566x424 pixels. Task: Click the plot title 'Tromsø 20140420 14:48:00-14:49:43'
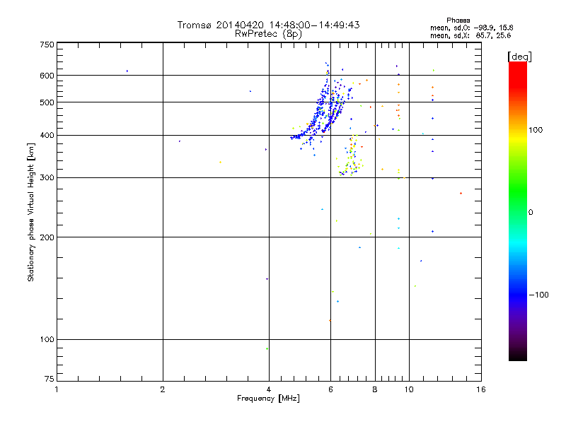268,25
